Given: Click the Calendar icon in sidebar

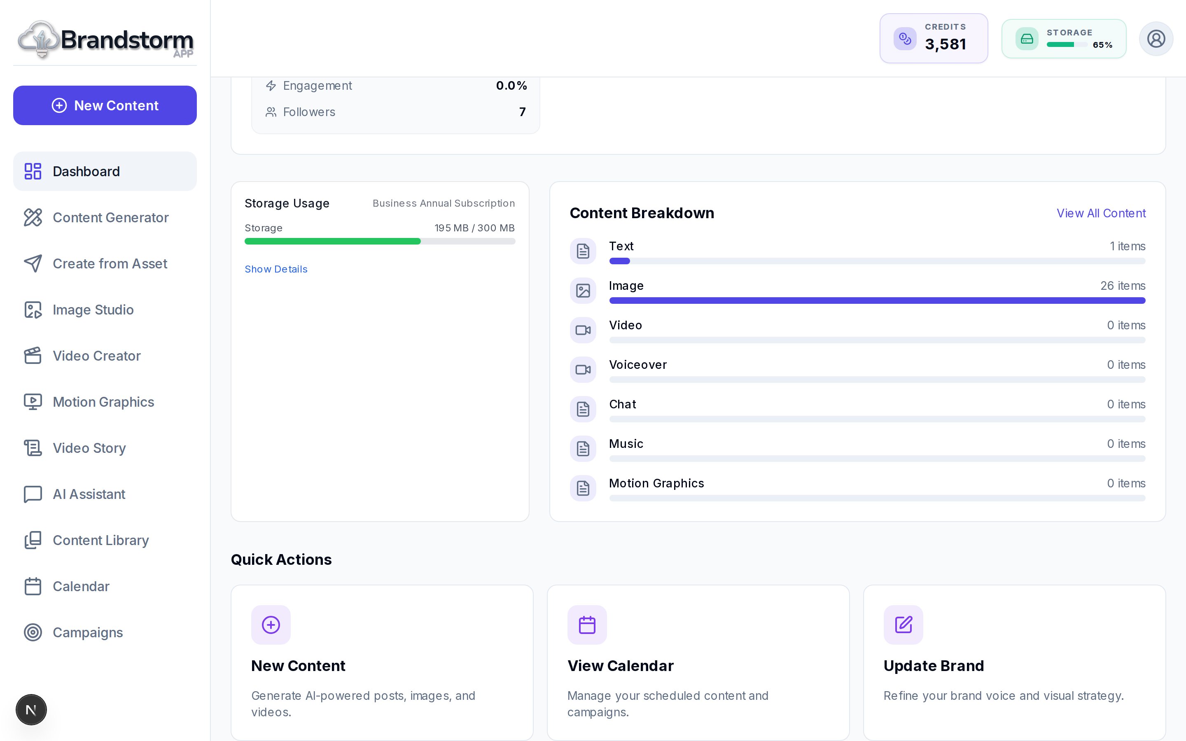Looking at the screenshot, I should point(33,586).
